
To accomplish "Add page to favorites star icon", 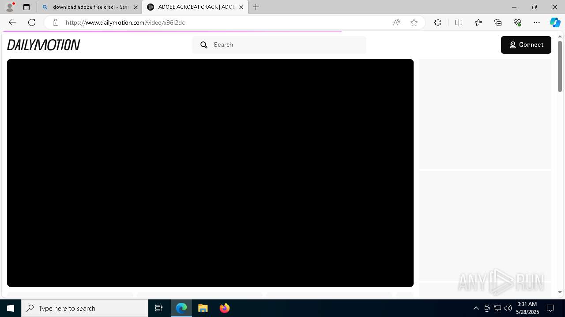I will [x=414, y=22].
